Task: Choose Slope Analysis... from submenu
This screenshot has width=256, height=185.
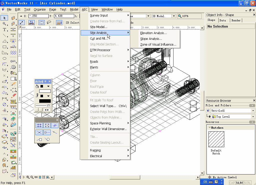Action: point(151,39)
